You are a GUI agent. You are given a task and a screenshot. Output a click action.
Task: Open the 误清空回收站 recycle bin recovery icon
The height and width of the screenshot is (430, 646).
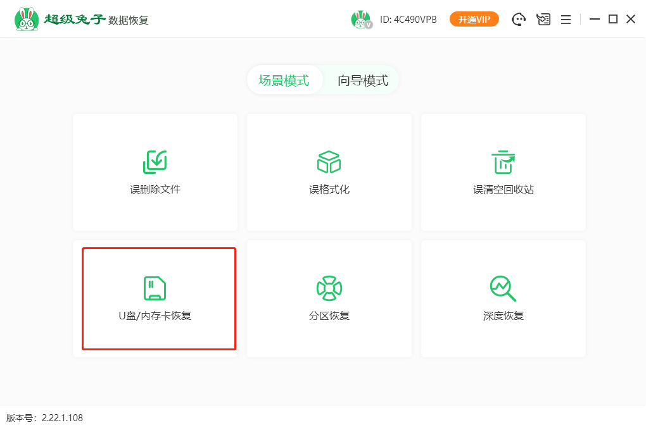pos(503,163)
